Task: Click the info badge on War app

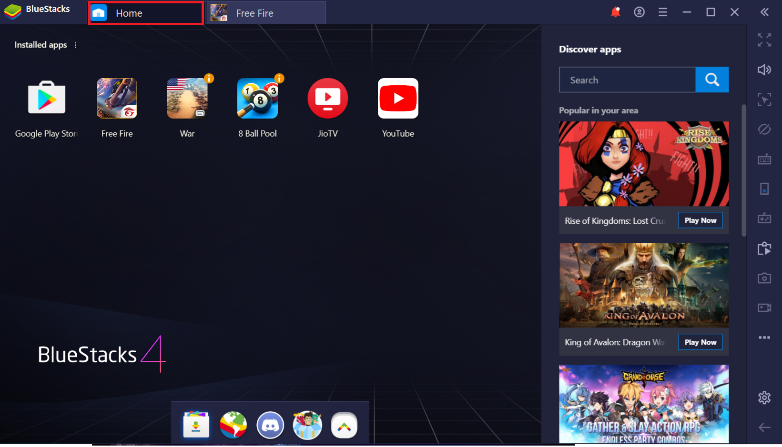Action: pyautogui.click(x=209, y=78)
